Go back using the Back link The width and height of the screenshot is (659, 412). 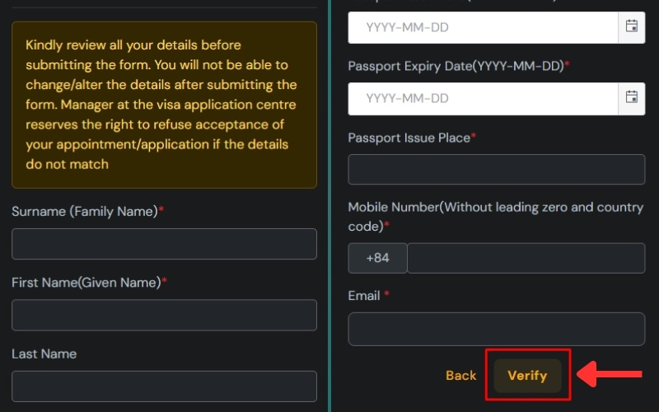460,376
